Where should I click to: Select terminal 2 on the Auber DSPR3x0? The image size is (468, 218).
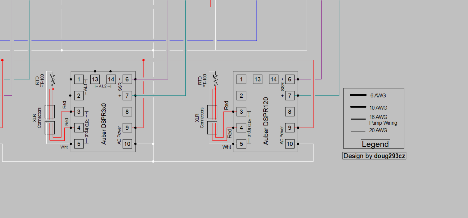point(79,96)
